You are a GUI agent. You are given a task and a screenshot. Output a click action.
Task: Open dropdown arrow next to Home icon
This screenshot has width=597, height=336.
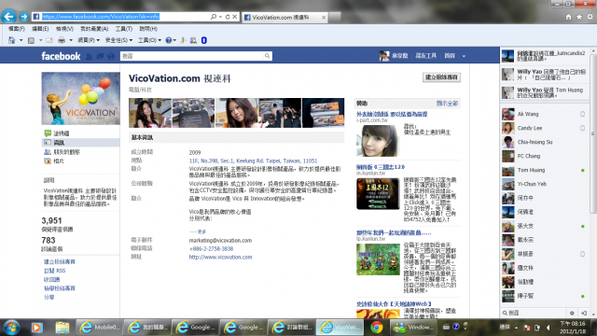pos(21,40)
